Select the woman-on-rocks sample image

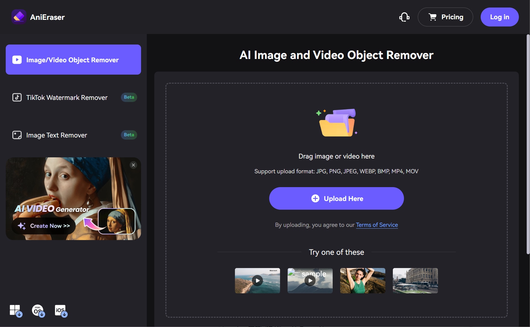[x=362, y=280]
